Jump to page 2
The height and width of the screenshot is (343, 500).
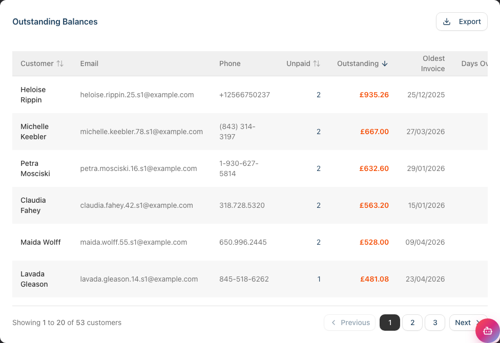(412, 323)
